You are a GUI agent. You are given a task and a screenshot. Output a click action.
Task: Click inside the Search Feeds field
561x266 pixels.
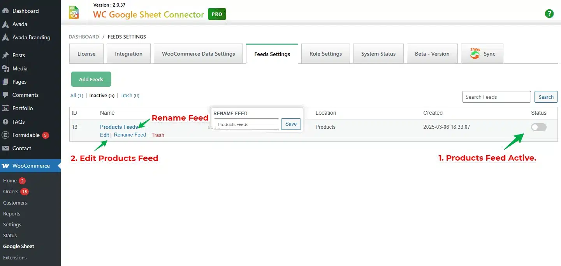(x=496, y=97)
